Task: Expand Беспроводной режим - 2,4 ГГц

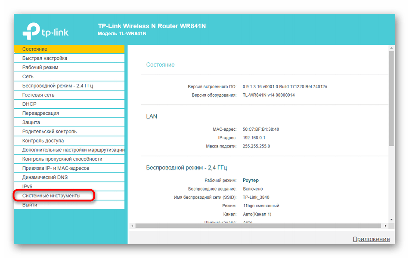Action: pos(58,86)
